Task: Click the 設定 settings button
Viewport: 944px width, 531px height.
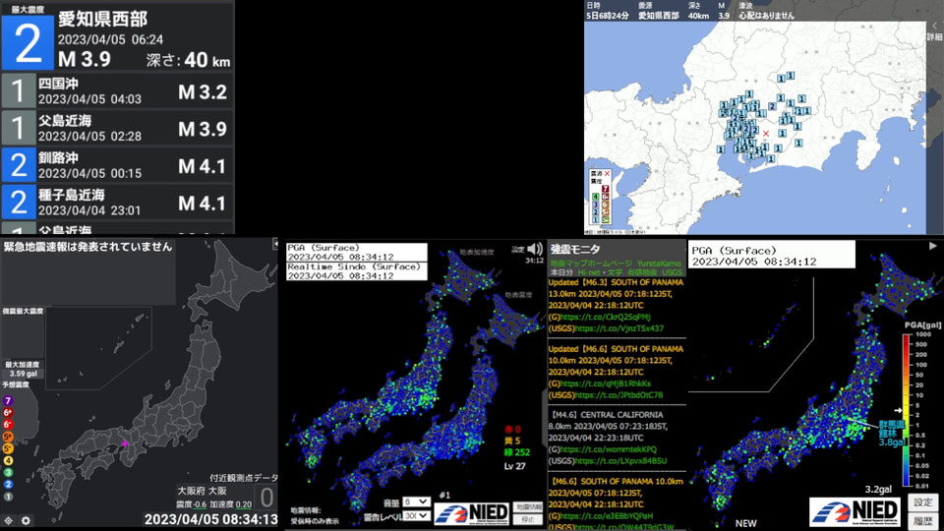Action: tap(923, 502)
